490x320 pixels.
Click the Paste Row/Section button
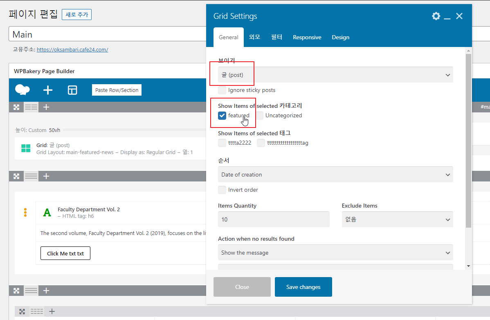click(x=117, y=90)
